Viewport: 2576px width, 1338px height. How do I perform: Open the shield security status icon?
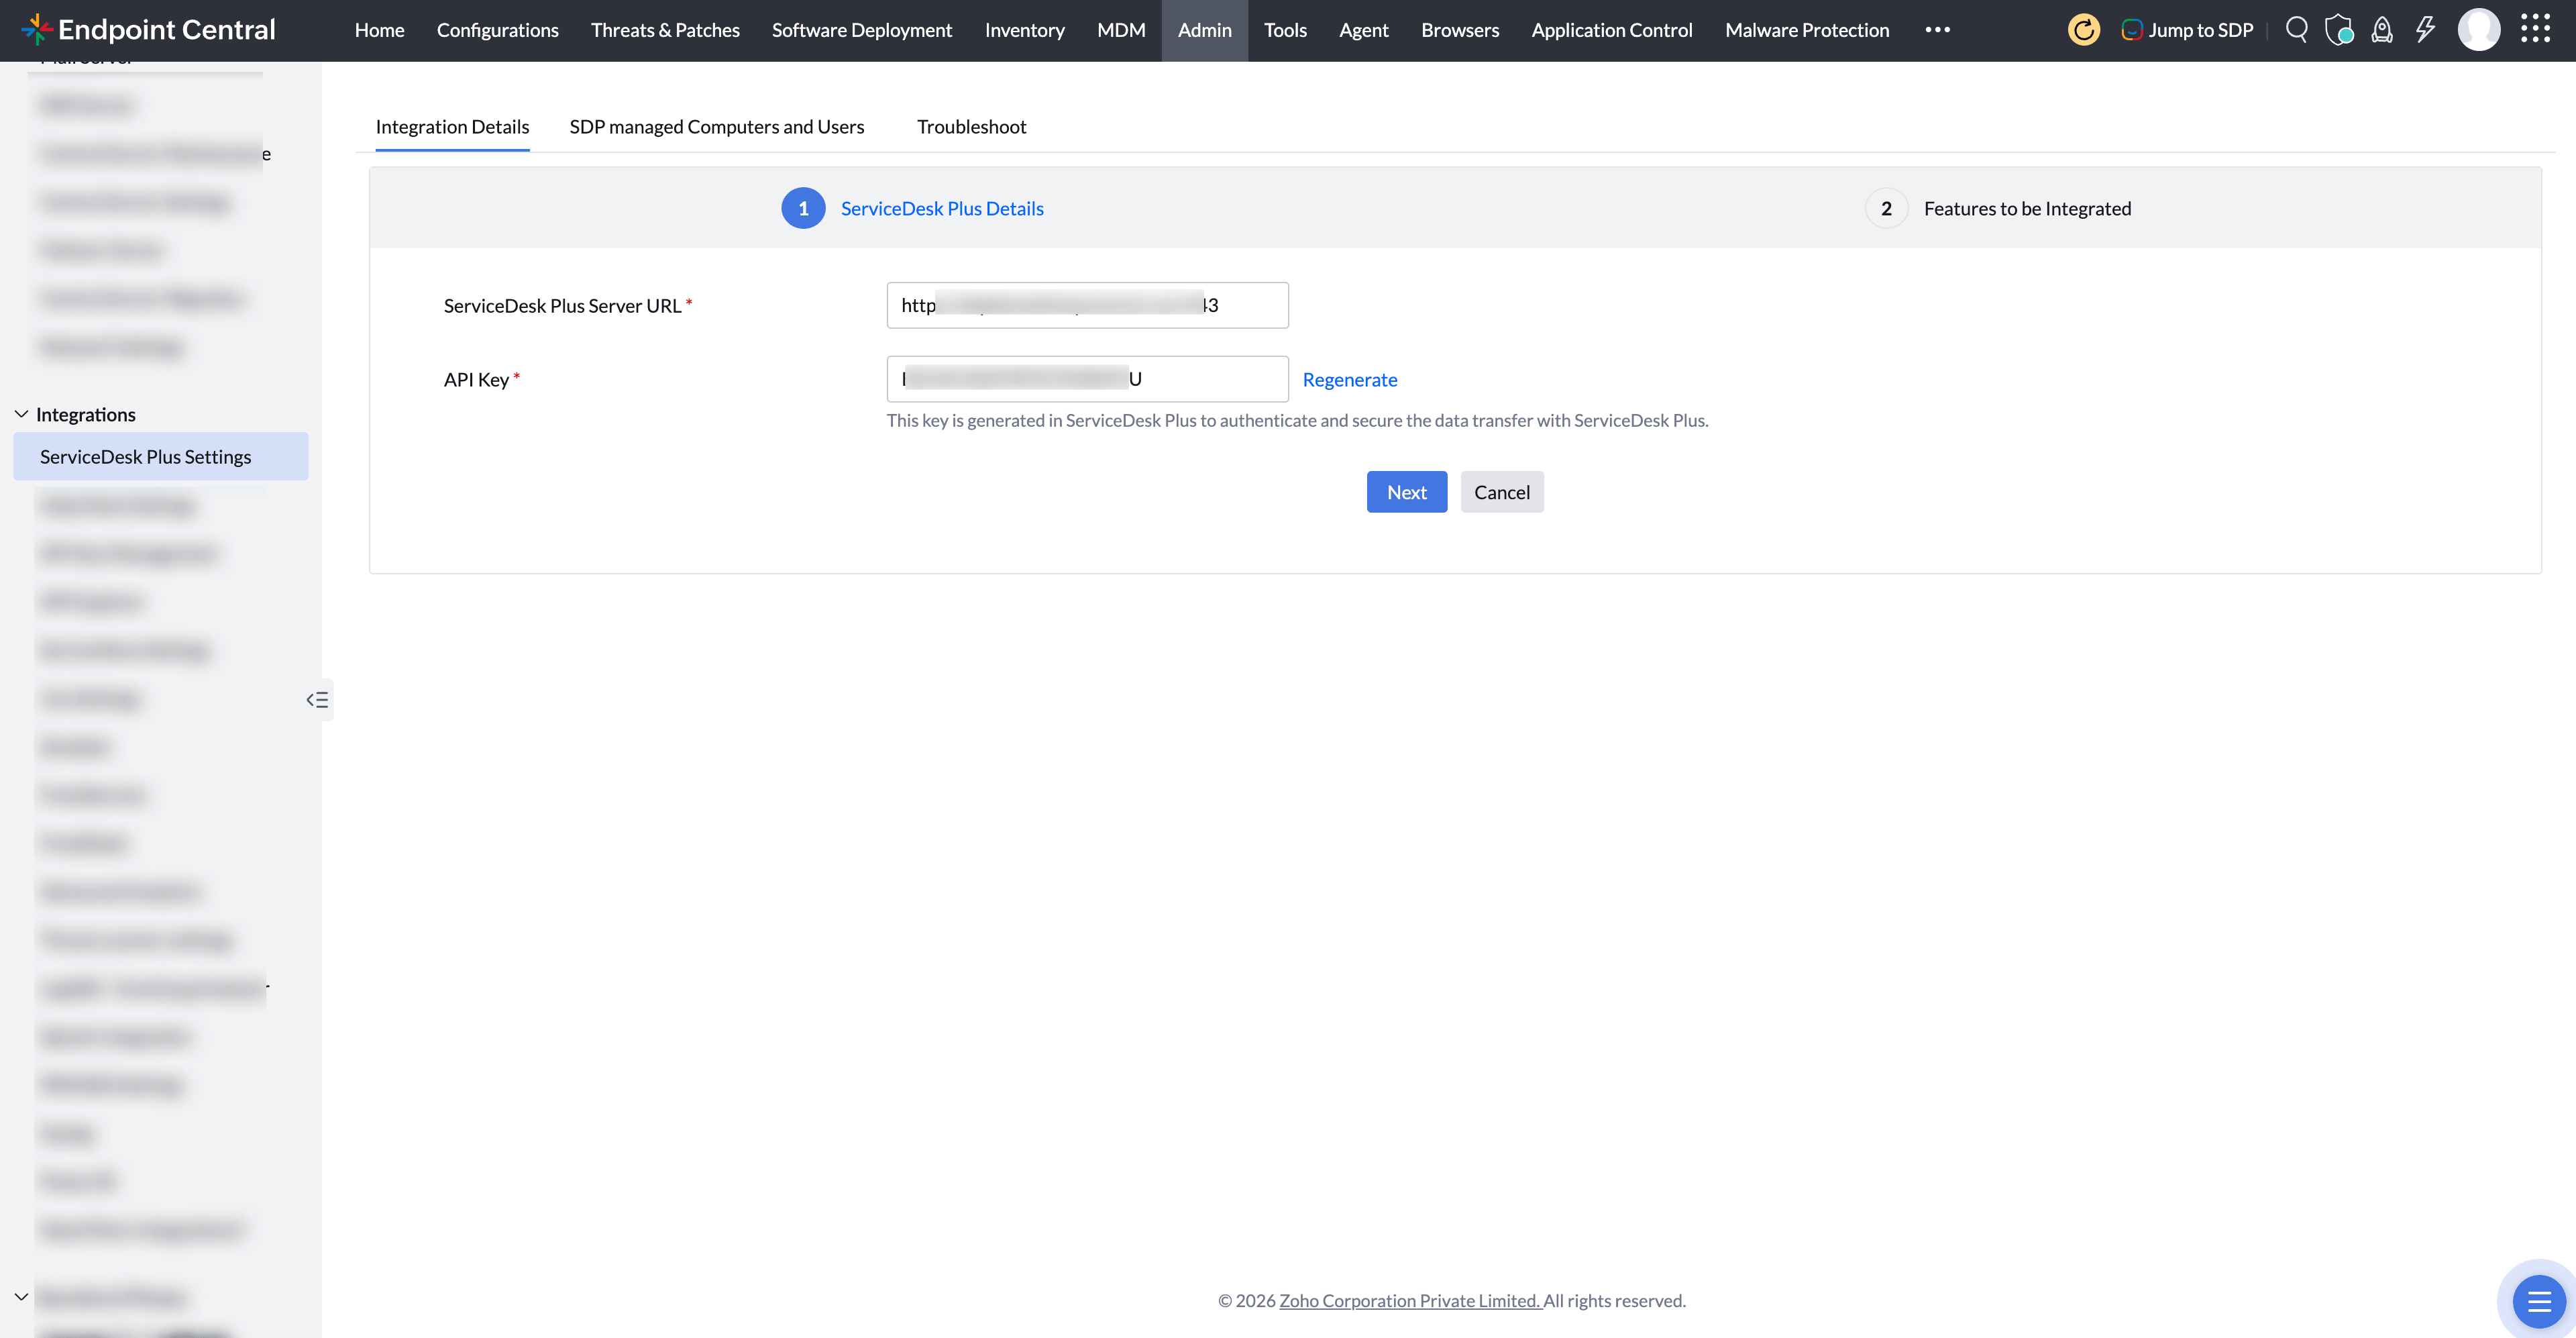[2339, 30]
